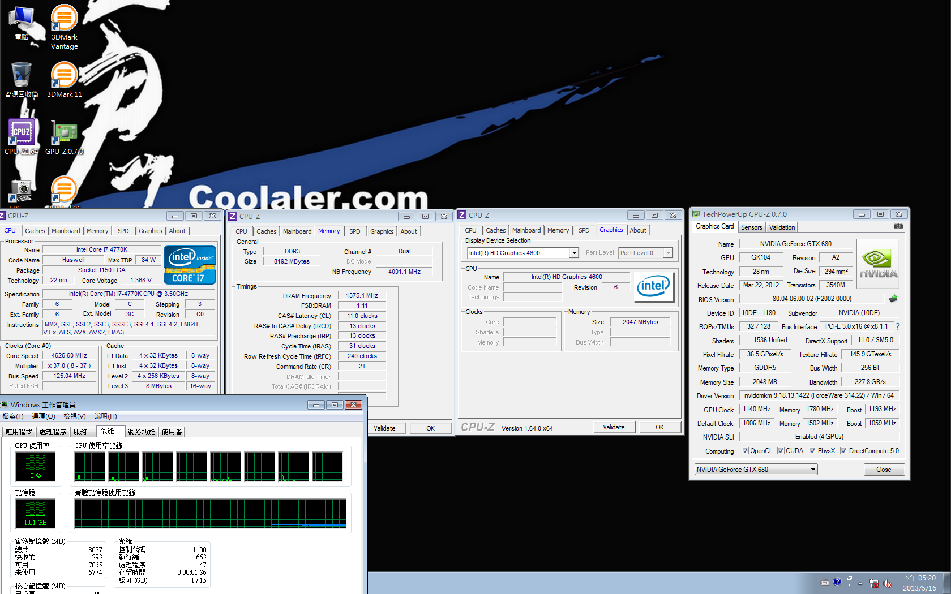Viewport: 951px width, 594px height.
Task: Open the Computer (電腦) desktop icon
Action: point(22,23)
